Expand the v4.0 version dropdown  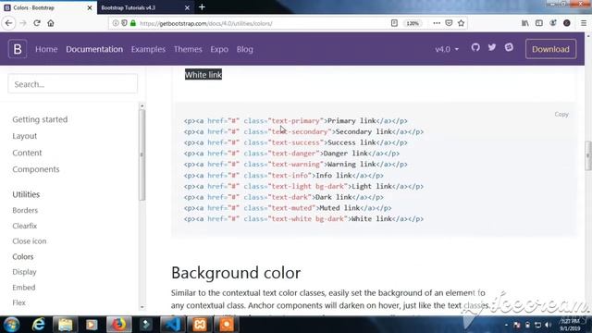(447, 49)
